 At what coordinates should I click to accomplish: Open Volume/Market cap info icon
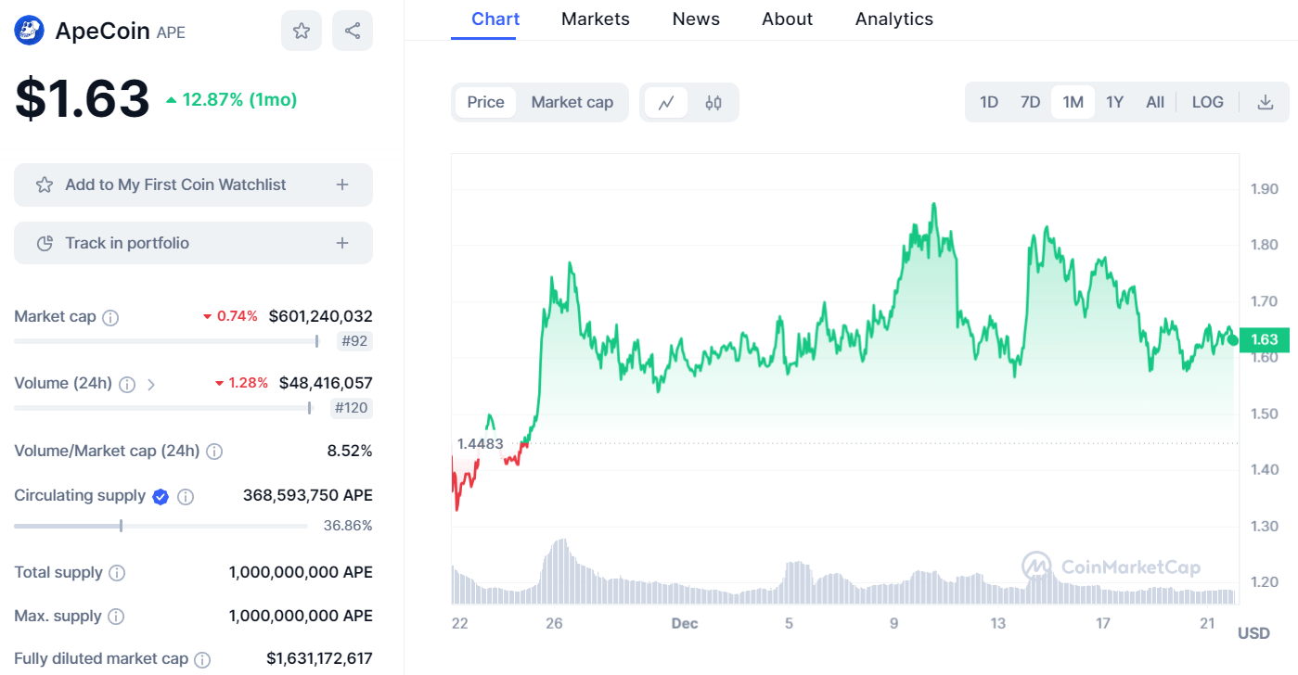[x=214, y=452]
